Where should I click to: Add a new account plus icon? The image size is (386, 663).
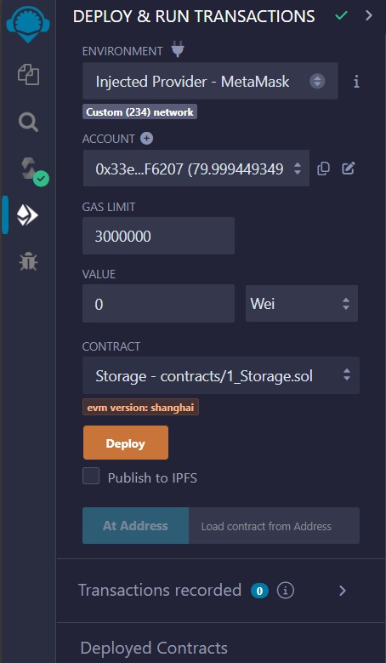[x=147, y=138]
